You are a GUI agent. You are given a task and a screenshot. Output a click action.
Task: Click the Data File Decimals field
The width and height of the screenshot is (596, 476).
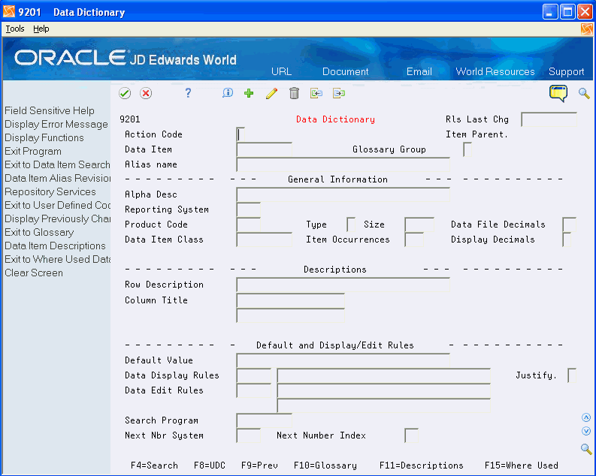click(569, 224)
